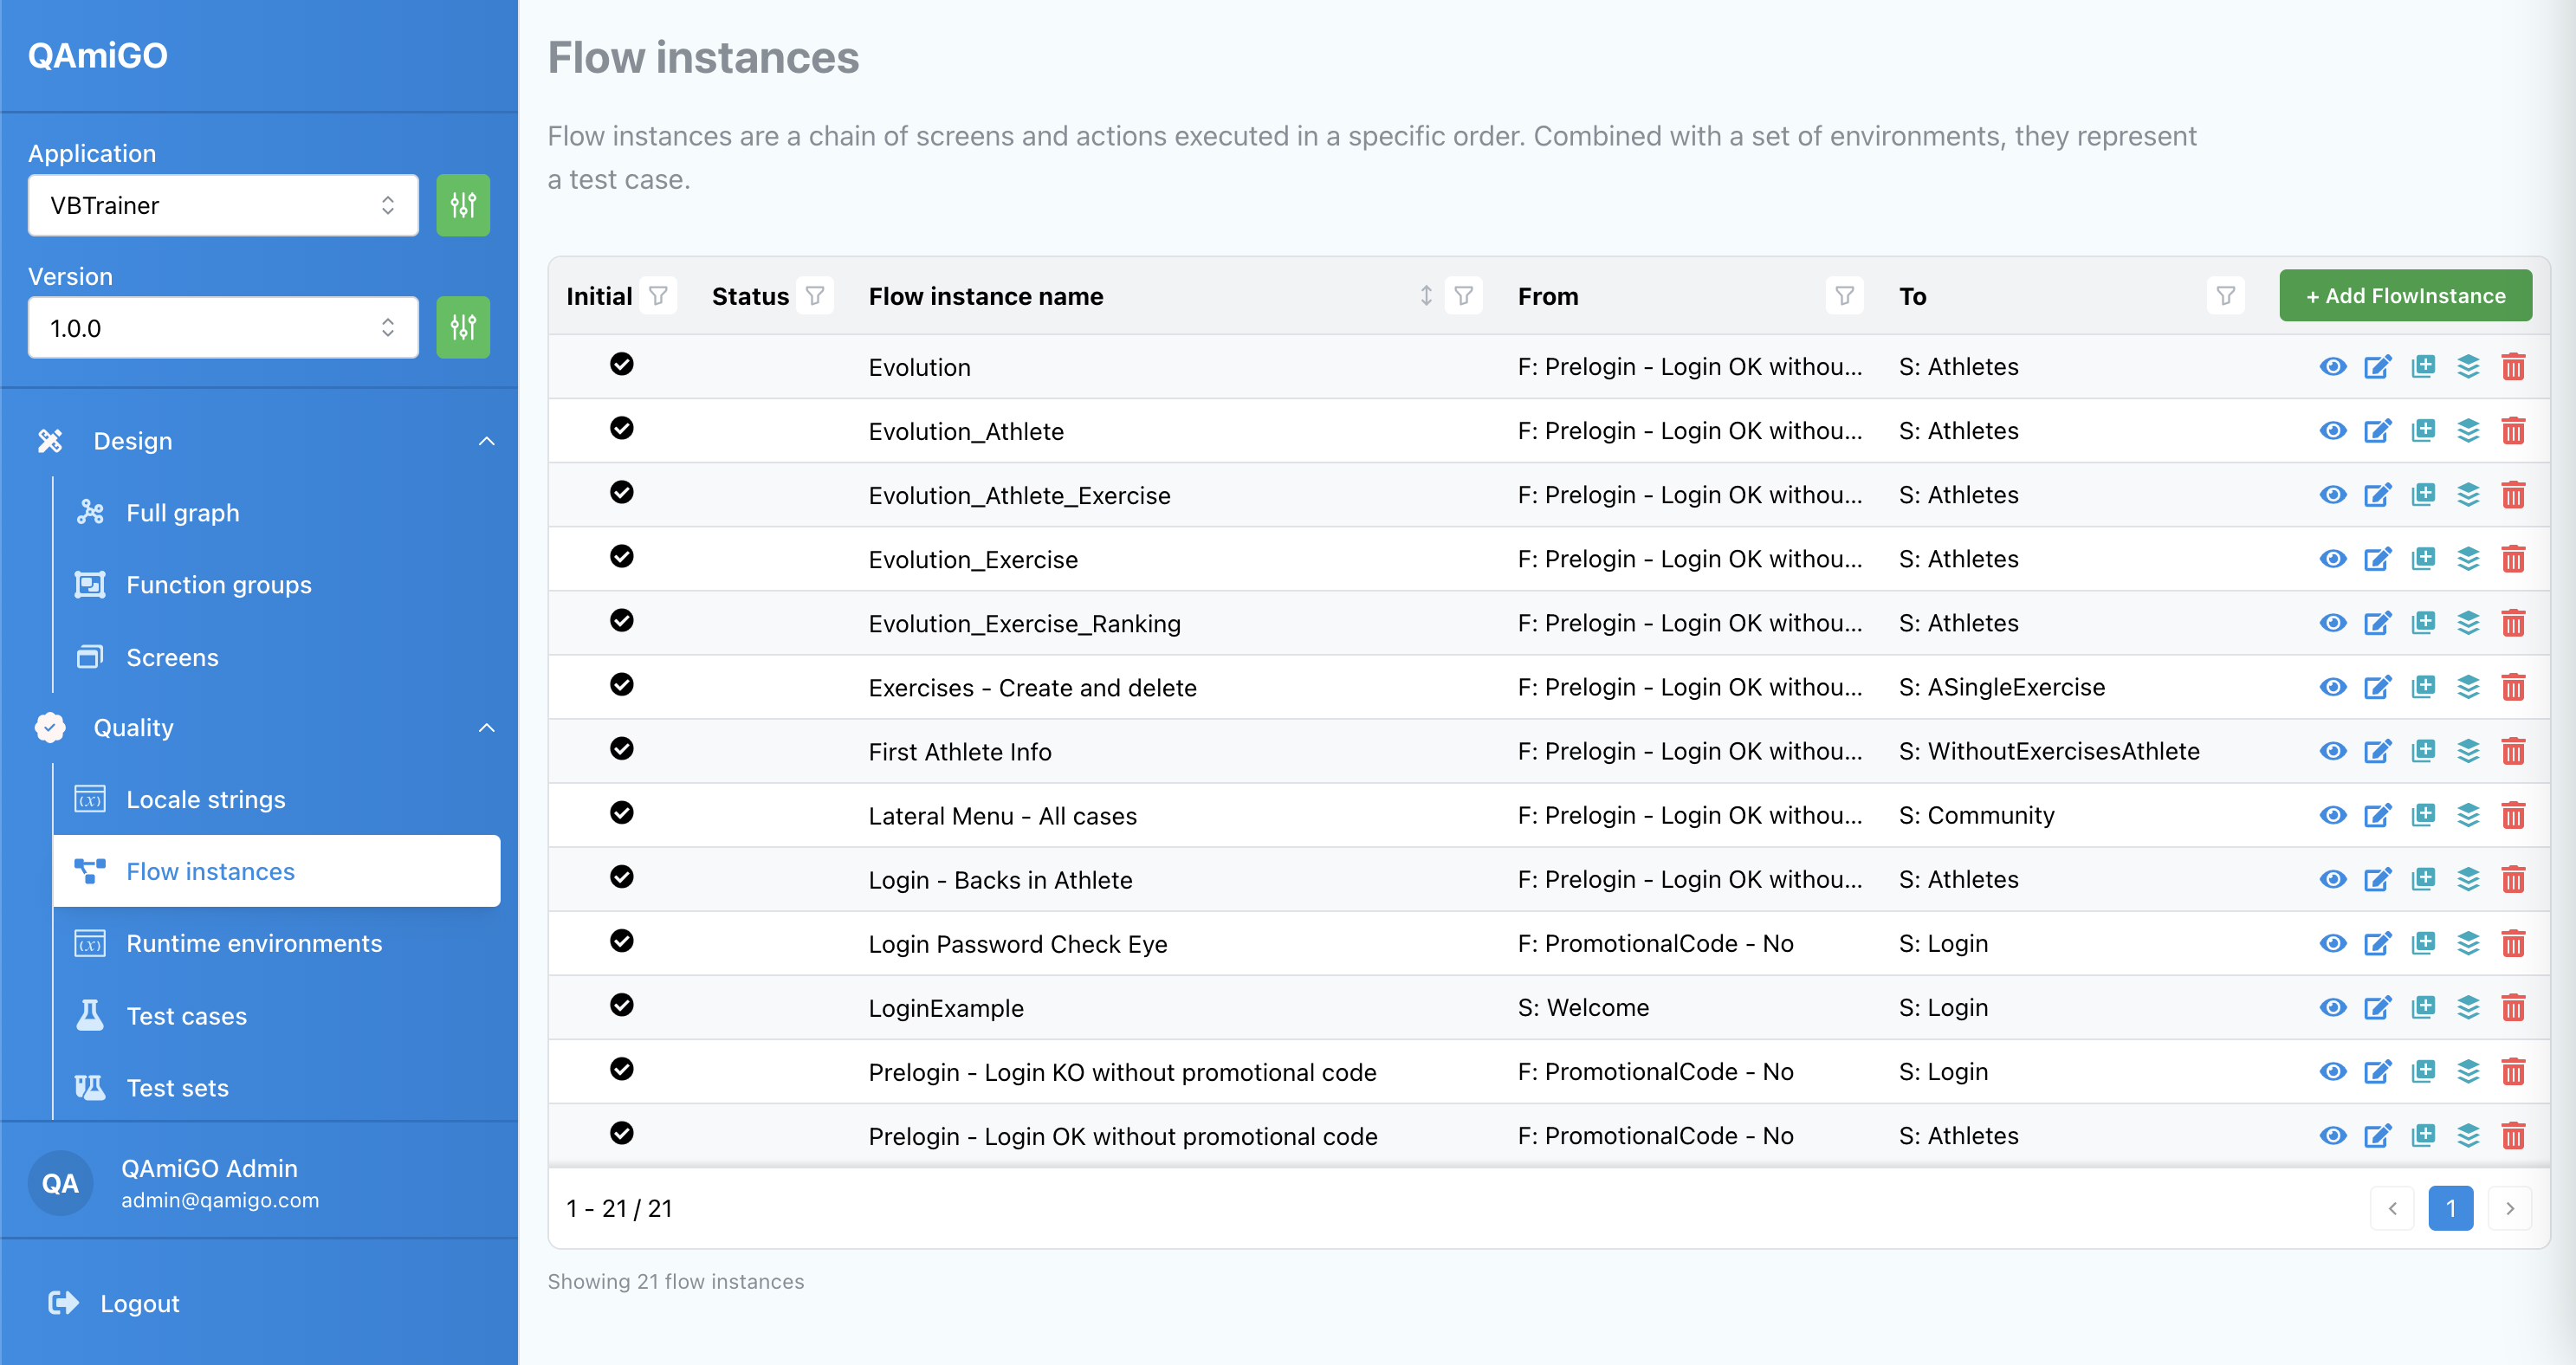Click the QAmiGO logo title

point(97,54)
